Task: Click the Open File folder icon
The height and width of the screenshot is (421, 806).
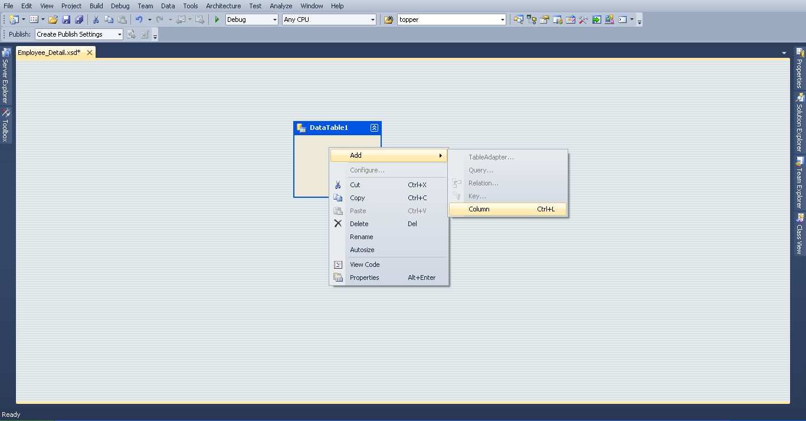Action: click(53, 19)
